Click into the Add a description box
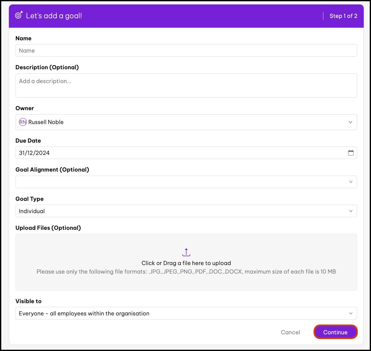This screenshot has width=371, height=351. point(186,85)
